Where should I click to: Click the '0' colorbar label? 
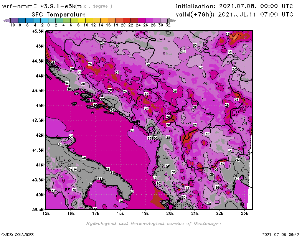pyautogui.click(x=48, y=25)
